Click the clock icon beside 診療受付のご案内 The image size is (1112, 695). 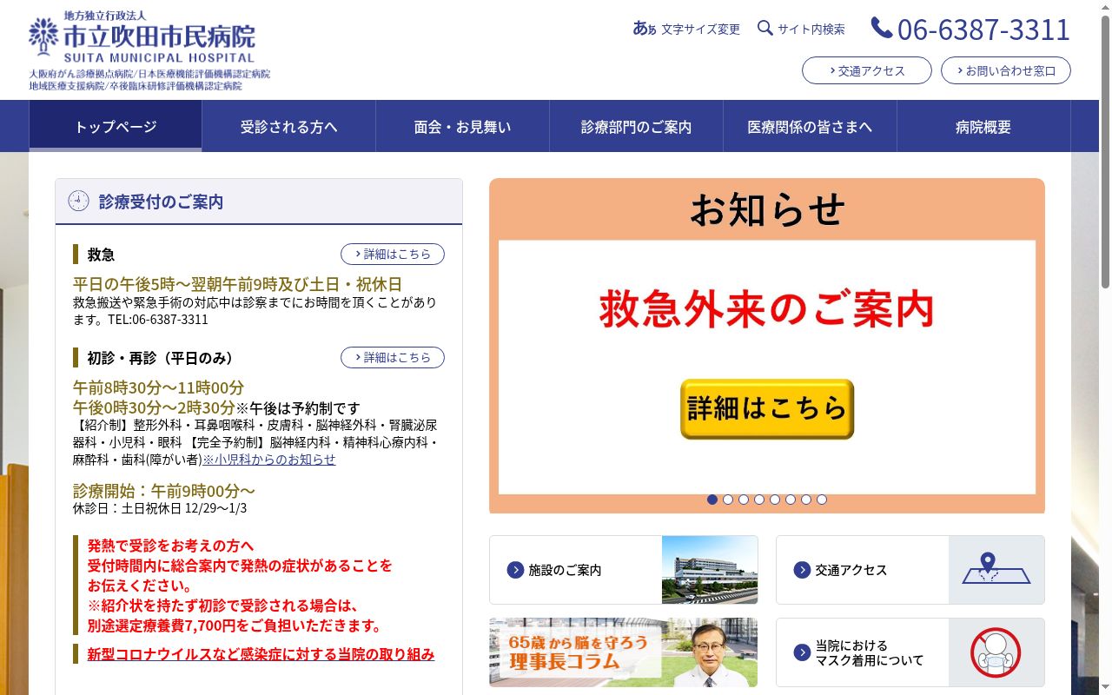pos(78,202)
